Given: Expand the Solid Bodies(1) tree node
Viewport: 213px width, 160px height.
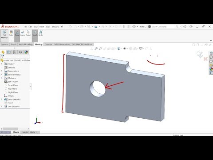Looking at the screenshot, I should pyautogui.click(x=2, y=75).
